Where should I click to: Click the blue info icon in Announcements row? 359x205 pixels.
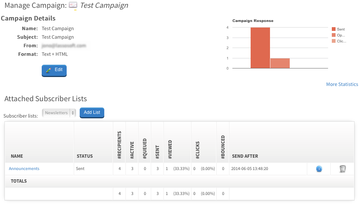pos(319,169)
